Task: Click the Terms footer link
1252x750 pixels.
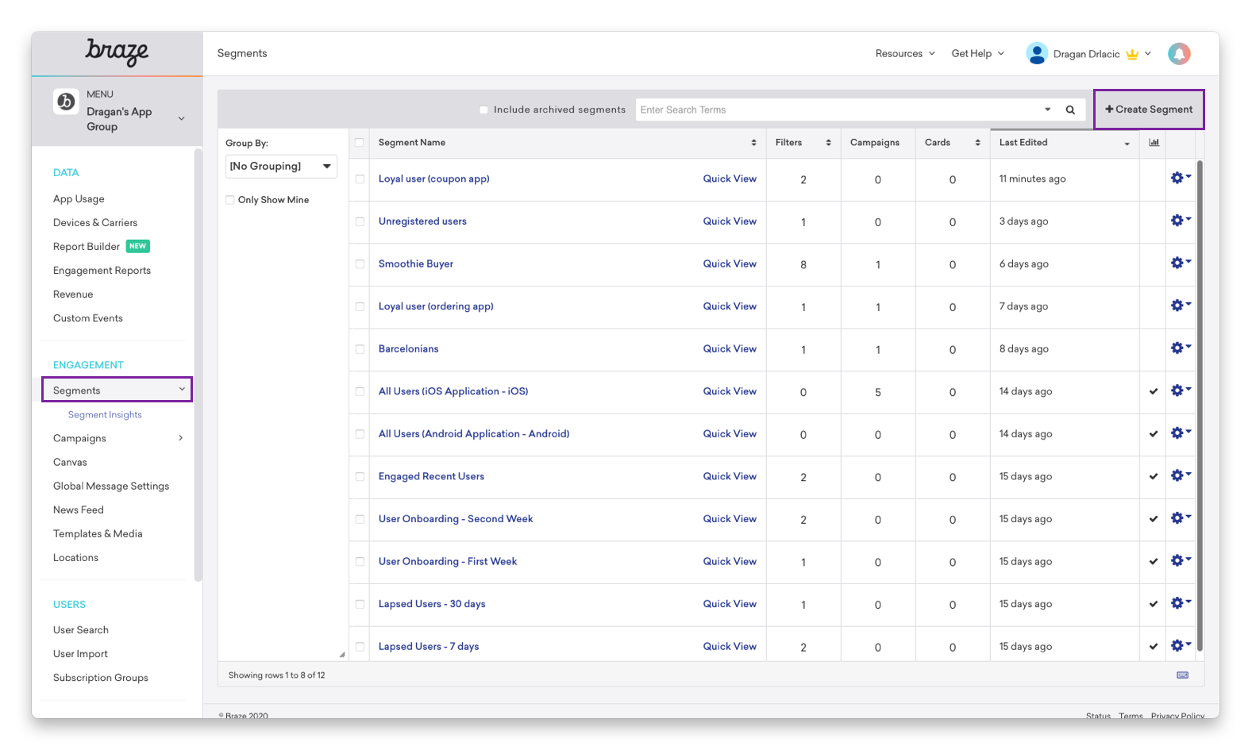Action: (1131, 716)
